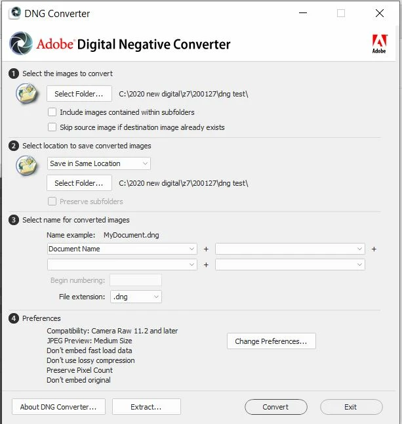Click the MyDocument.dng name example
The width and height of the screenshot is (402, 424).
131,235
